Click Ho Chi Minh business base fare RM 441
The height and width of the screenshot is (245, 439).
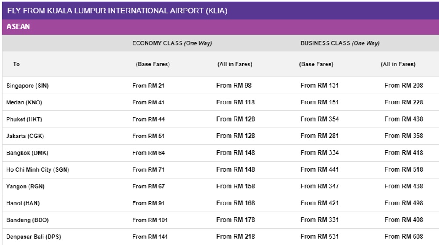click(x=320, y=169)
